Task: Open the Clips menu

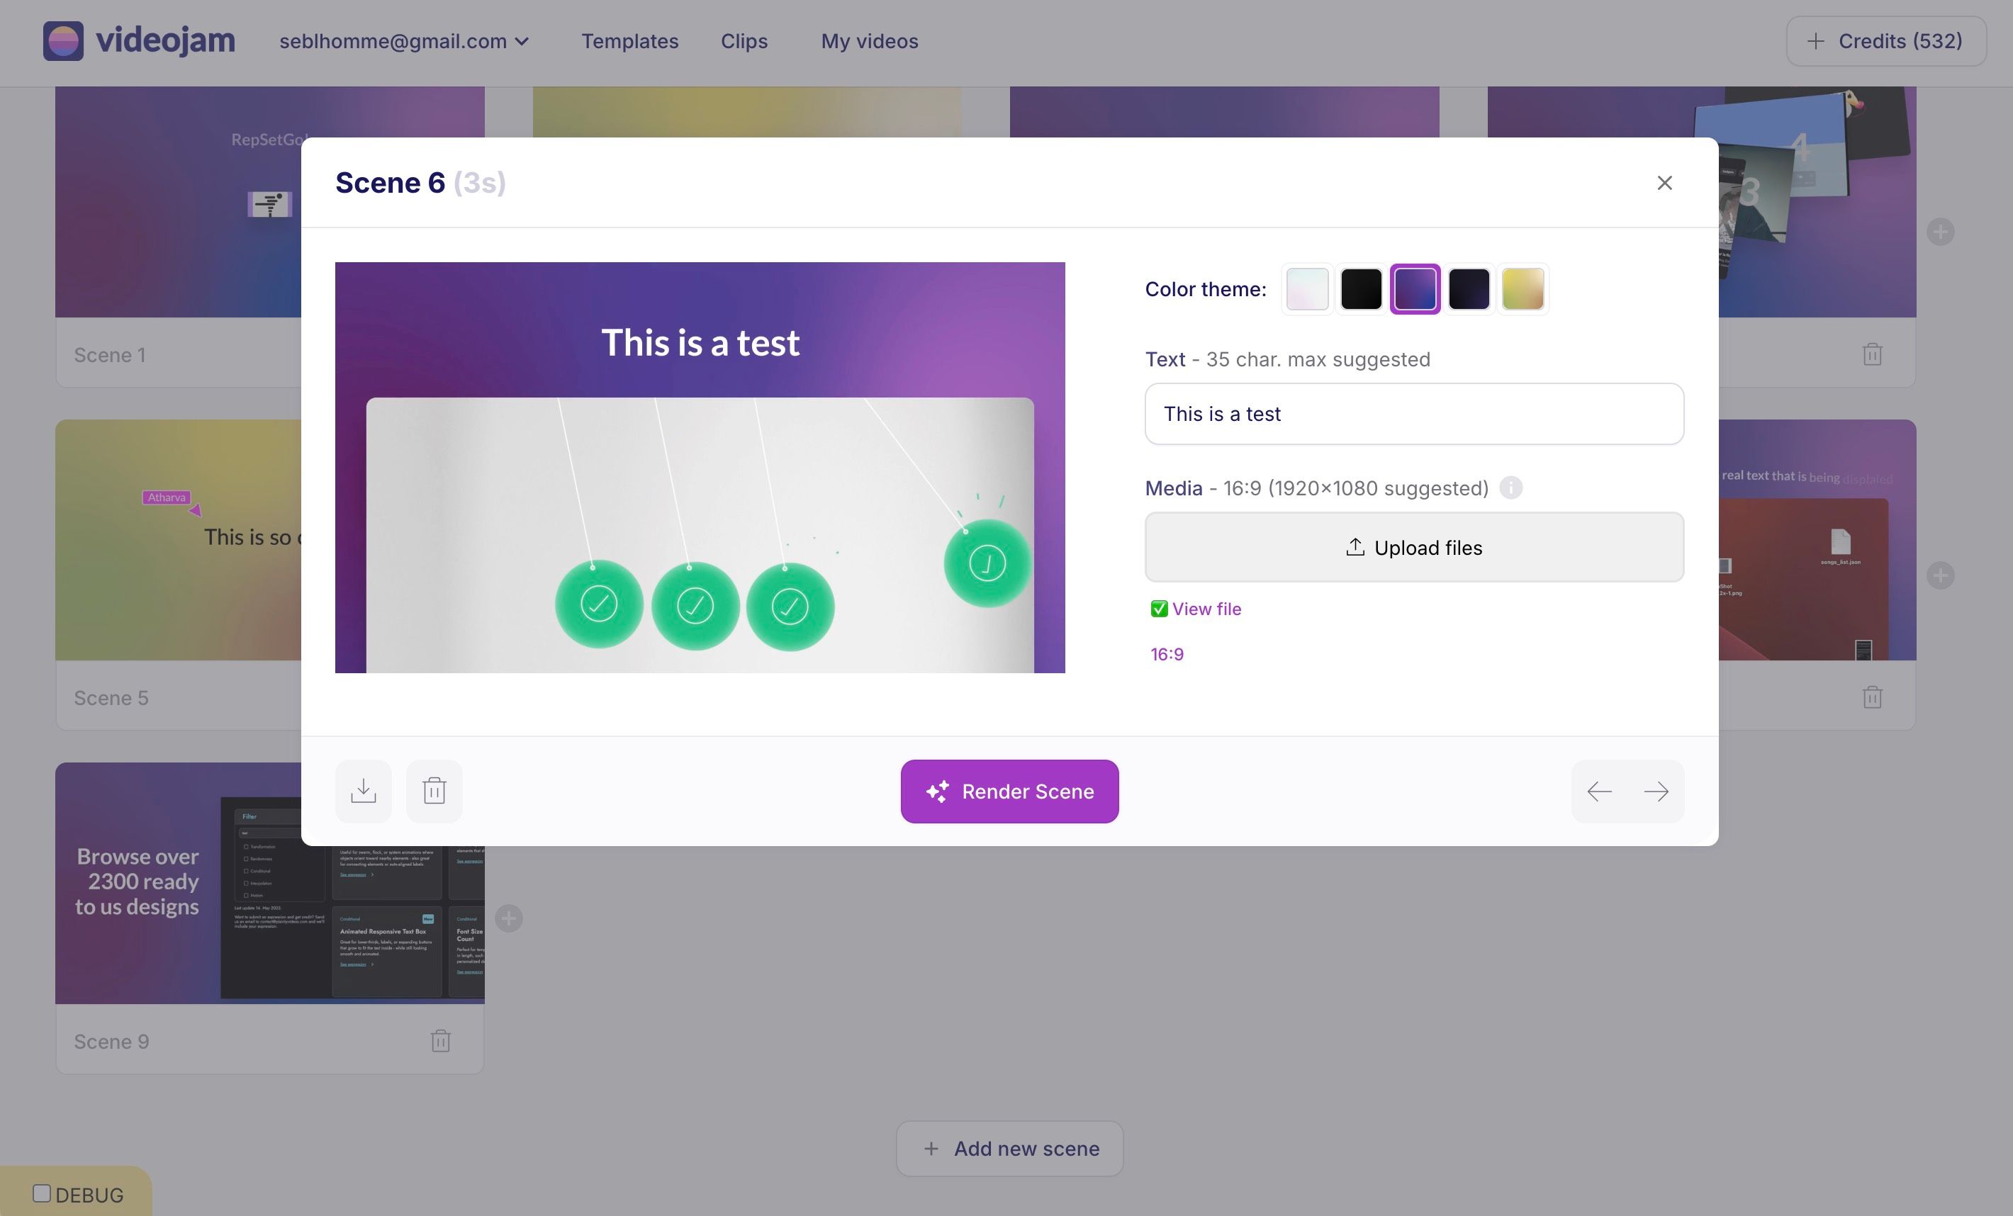Action: click(744, 41)
